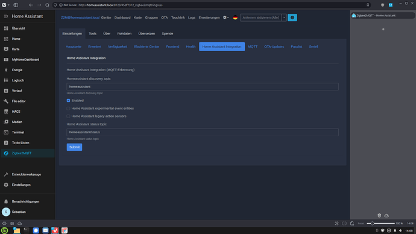Reset the browser zoom level
The height and width of the screenshot is (234, 416).
pyautogui.click(x=361, y=223)
